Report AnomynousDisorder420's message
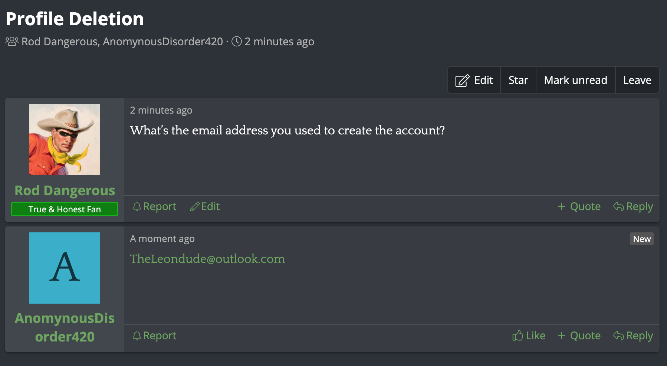This screenshot has width=667, height=366. click(x=154, y=336)
